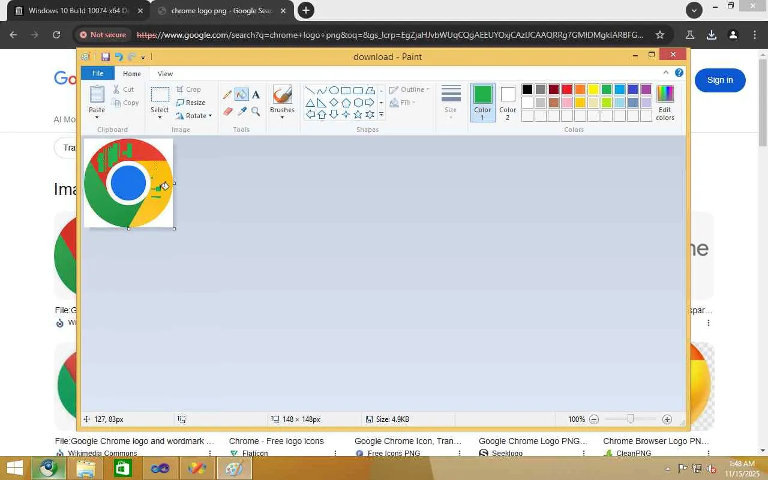Click the Save icon in Paint's quick access toolbar

tap(105, 57)
